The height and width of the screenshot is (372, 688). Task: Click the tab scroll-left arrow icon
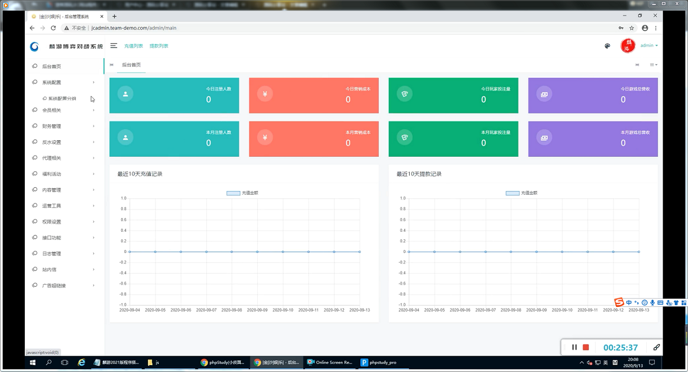[112, 65]
